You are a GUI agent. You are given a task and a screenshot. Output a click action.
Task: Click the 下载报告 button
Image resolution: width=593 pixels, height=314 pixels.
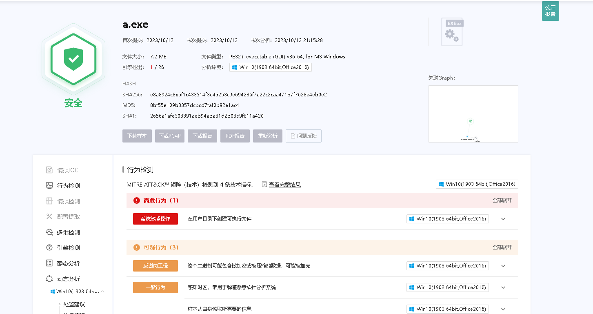coord(202,136)
